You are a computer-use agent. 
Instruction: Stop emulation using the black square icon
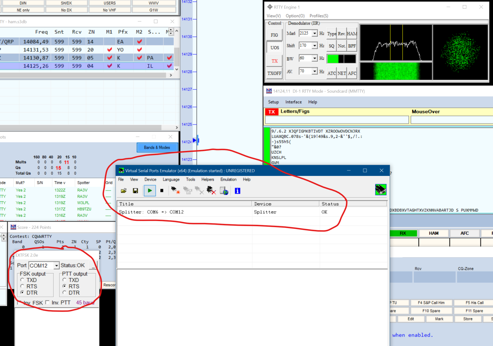click(x=162, y=191)
